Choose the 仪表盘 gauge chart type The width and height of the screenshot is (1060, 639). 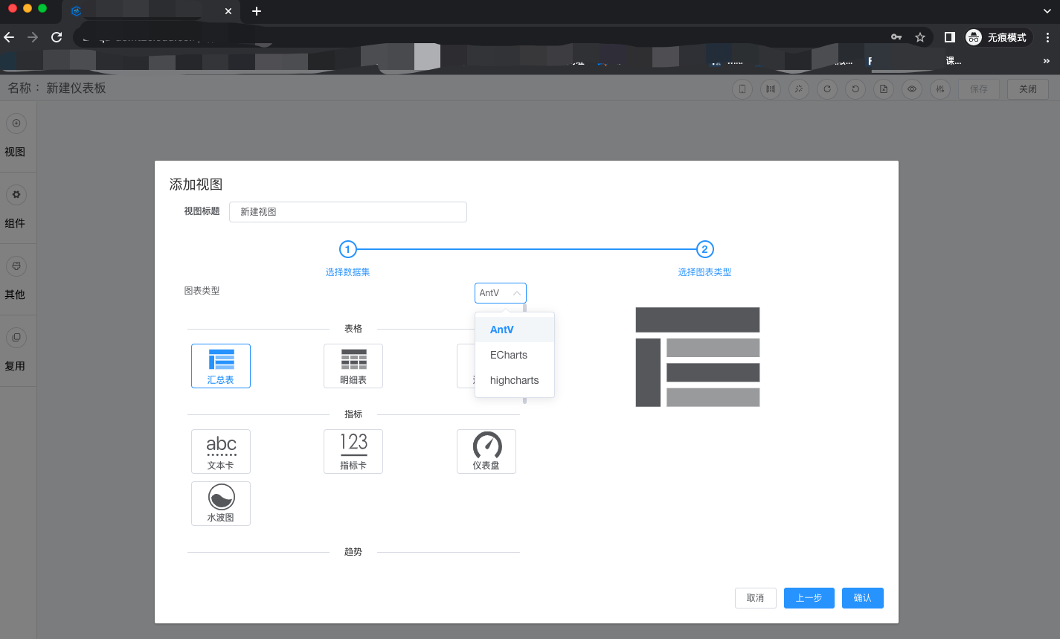[x=486, y=452]
